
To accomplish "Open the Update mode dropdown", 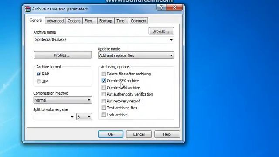I will point(136,55).
